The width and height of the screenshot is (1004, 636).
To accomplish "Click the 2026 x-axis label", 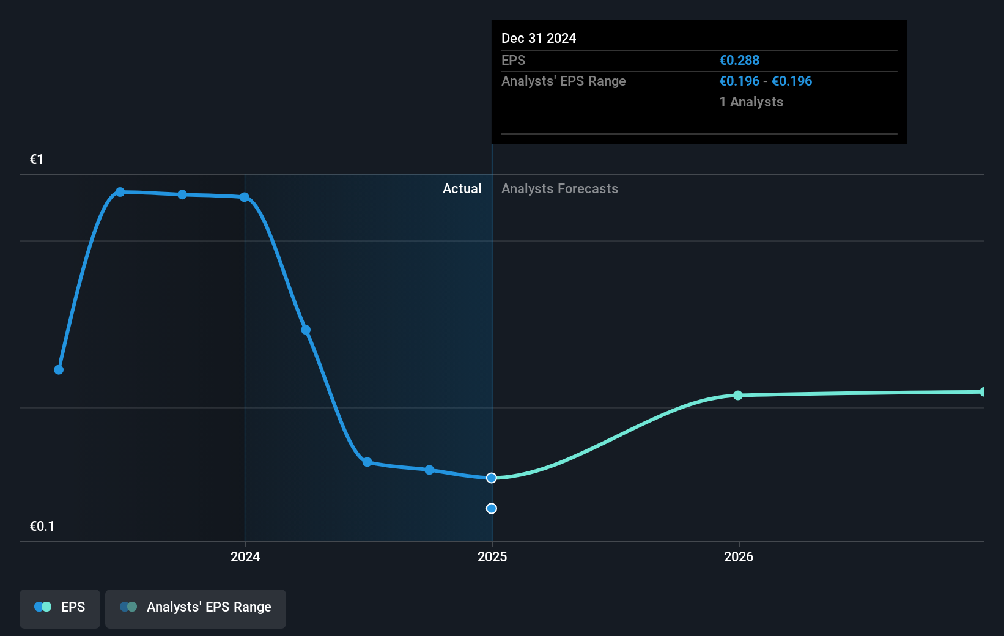I will (739, 556).
